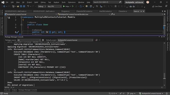
Task: Click '0 references' CodeLens above Id property
Action: [37, 30]
